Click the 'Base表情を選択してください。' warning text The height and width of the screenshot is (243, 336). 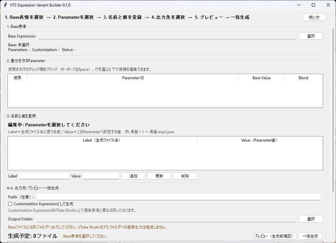(86, 236)
